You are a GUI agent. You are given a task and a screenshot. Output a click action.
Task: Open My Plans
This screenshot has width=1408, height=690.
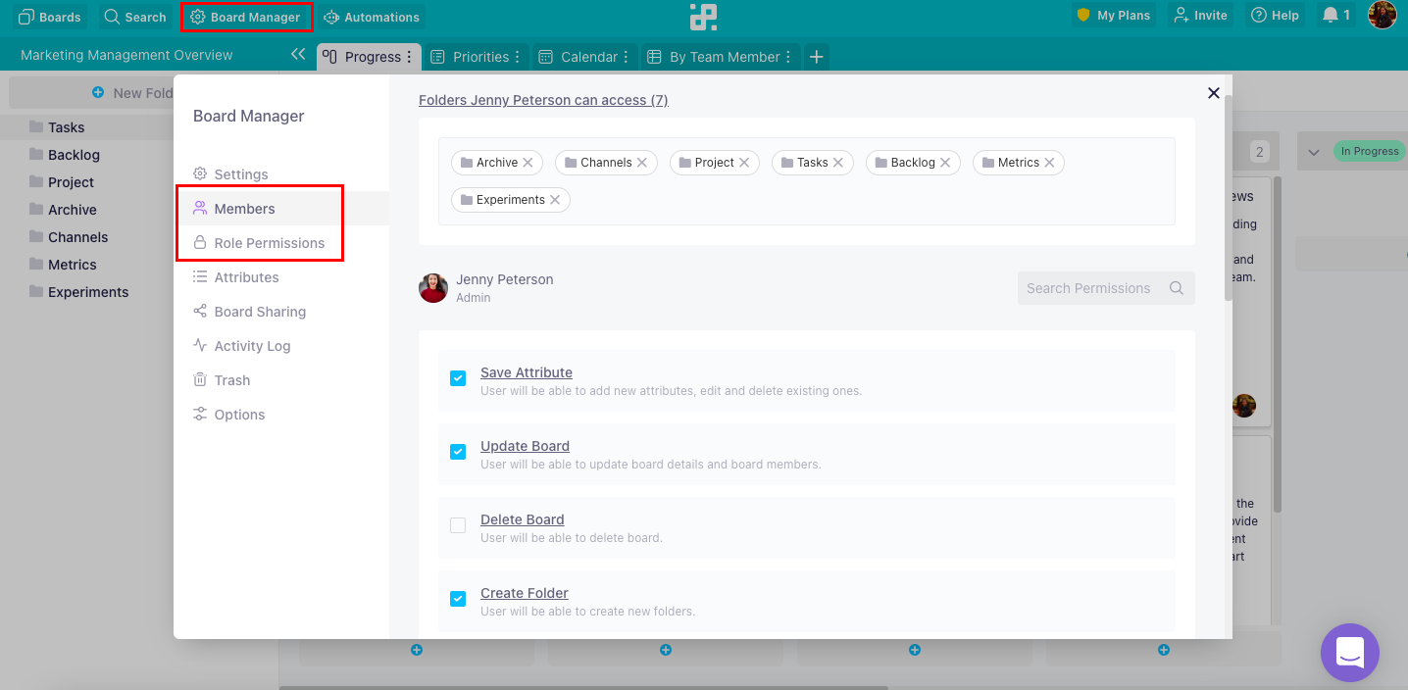tap(1113, 15)
